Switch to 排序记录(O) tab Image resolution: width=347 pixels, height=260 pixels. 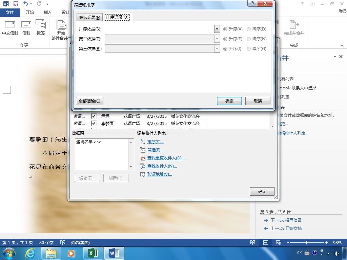pos(117,17)
